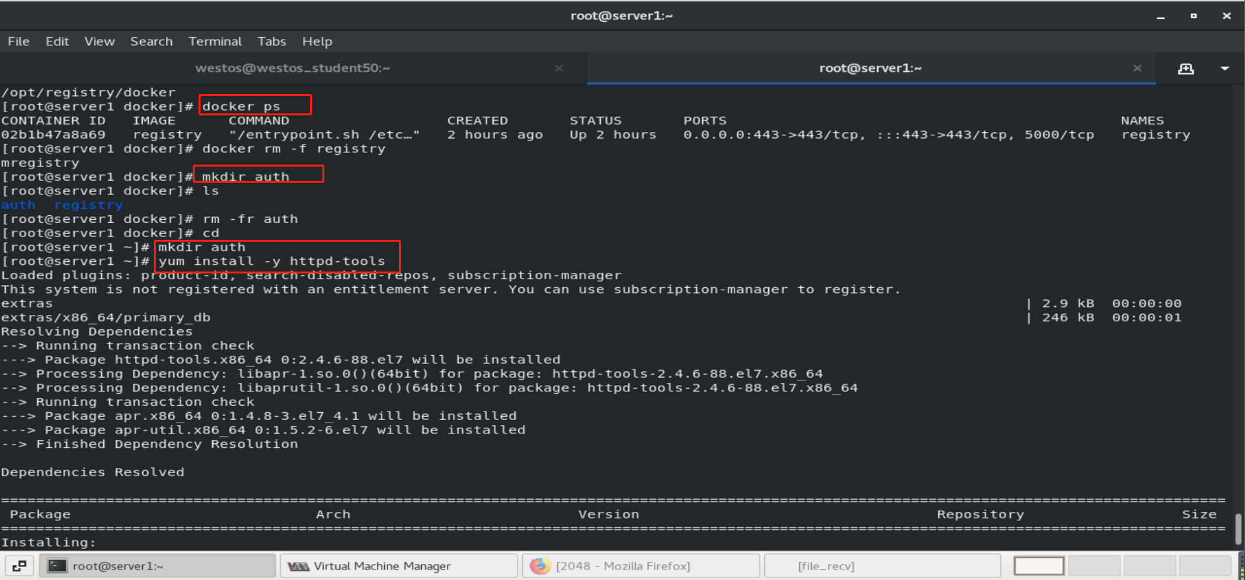The image size is (1245, 580).
Task: Select the first workspace switcher box
Action: 1039,566
